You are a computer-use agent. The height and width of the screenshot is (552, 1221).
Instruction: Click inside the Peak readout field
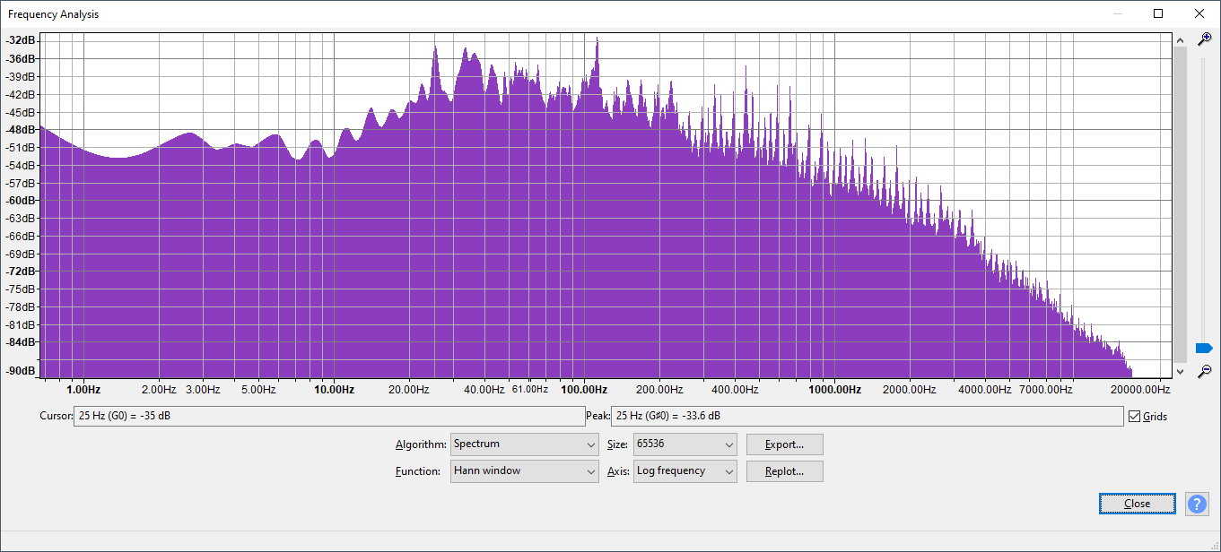point(866,416)
